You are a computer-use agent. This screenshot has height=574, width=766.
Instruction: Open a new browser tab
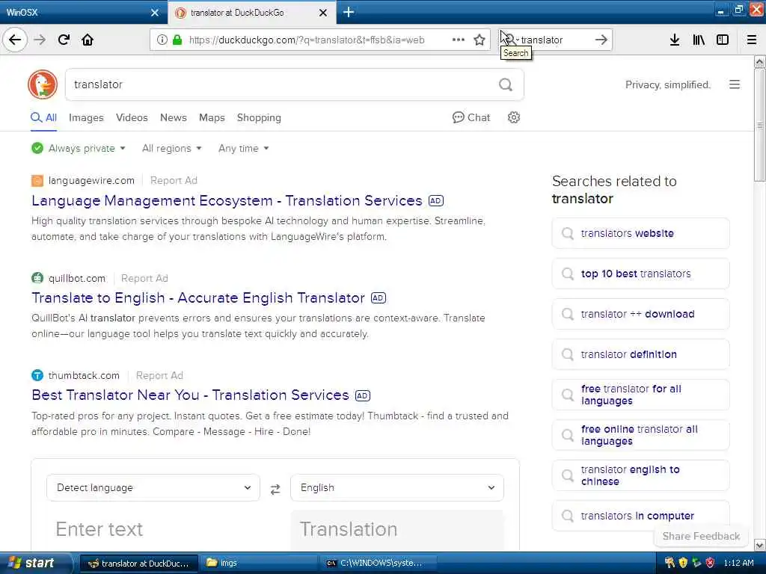(349, 12)
